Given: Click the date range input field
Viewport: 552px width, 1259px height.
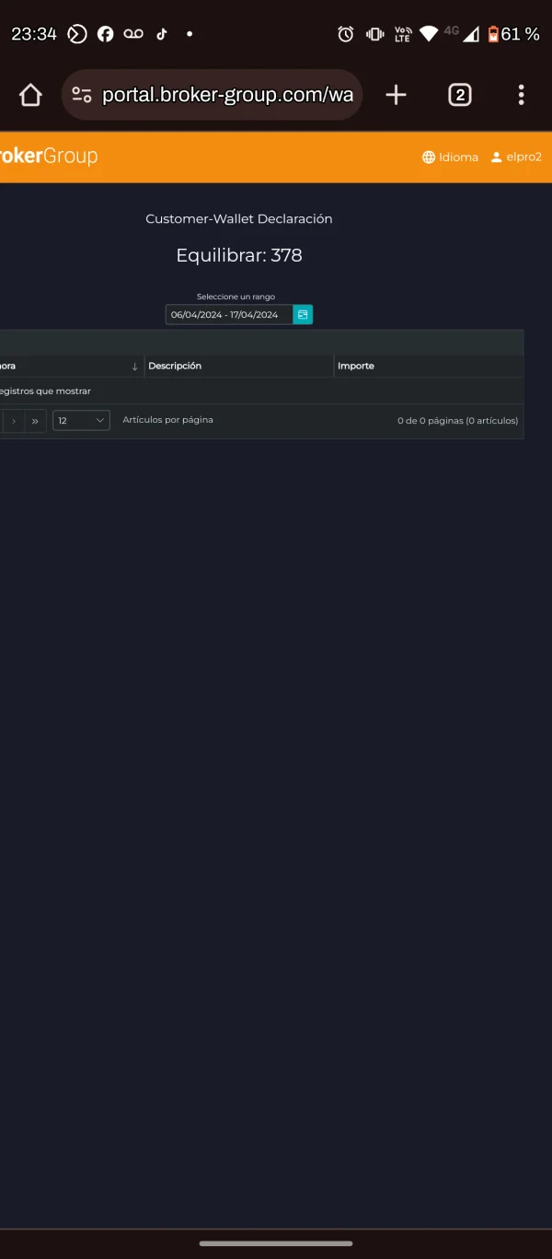Looking at the screenshot, I should click(229, 315).
